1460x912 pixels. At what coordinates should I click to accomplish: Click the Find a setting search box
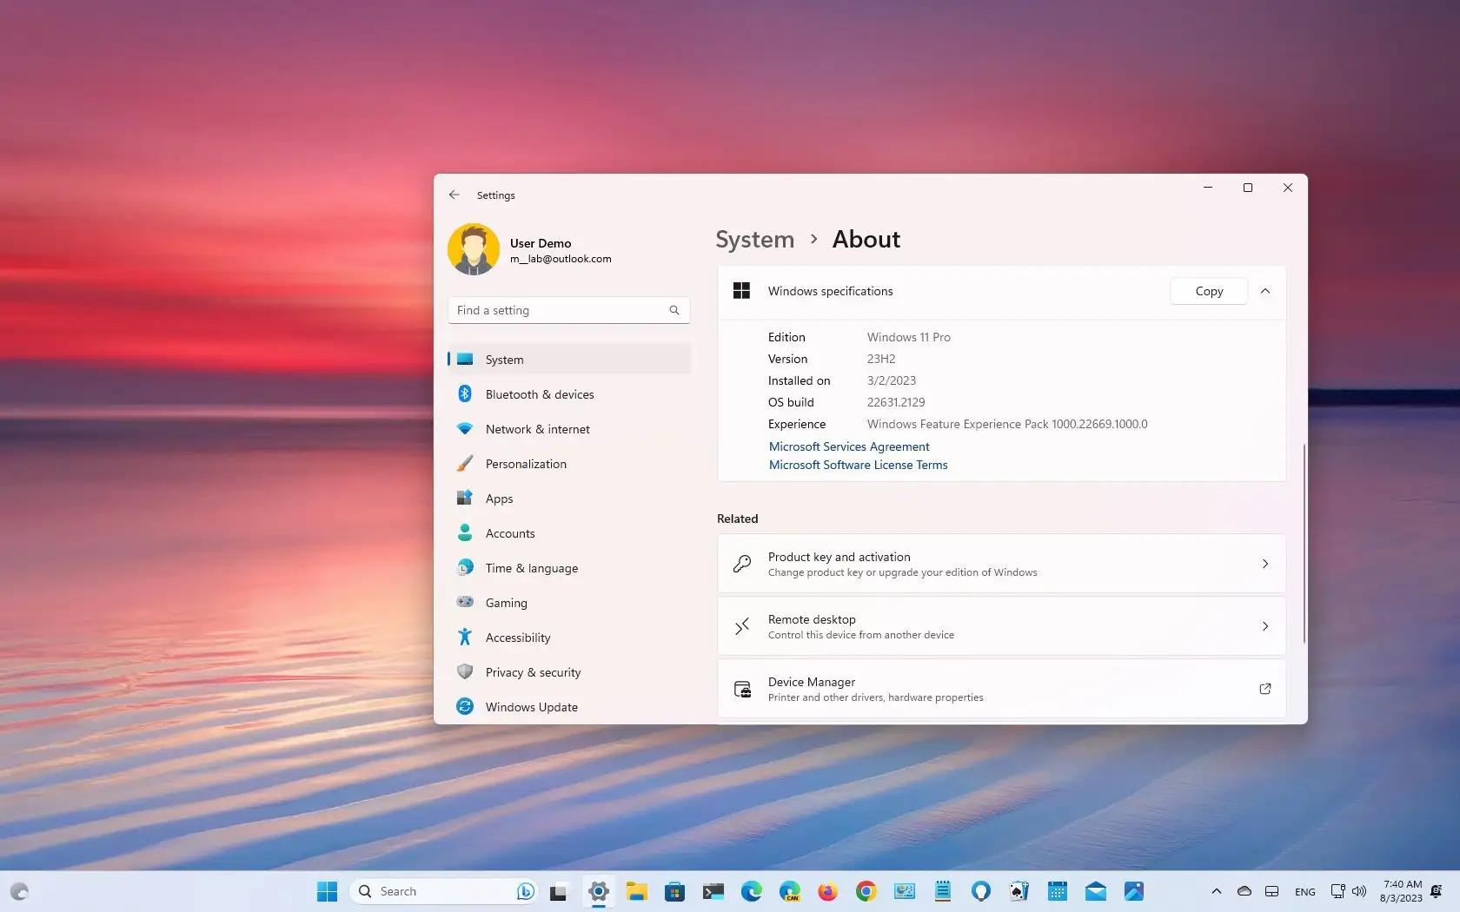(568, 310)
